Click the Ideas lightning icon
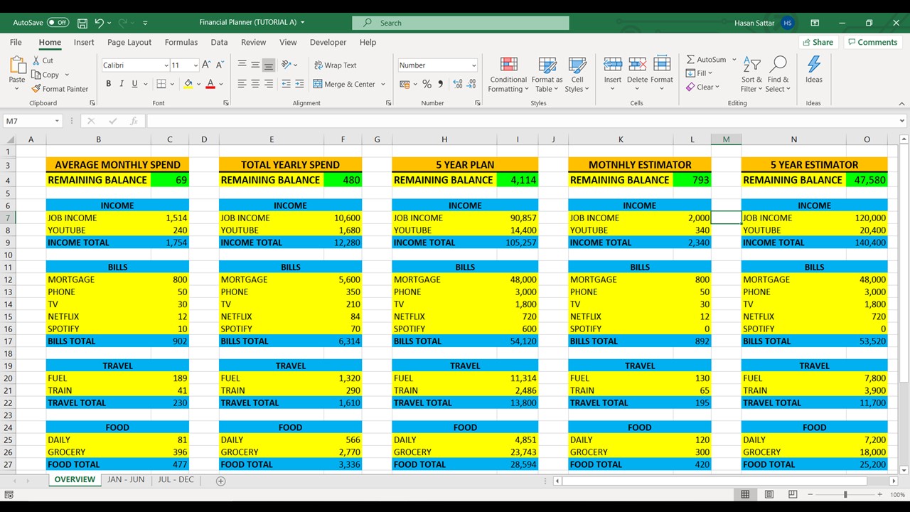Viewport: 910px width, 512px height. 813,65
